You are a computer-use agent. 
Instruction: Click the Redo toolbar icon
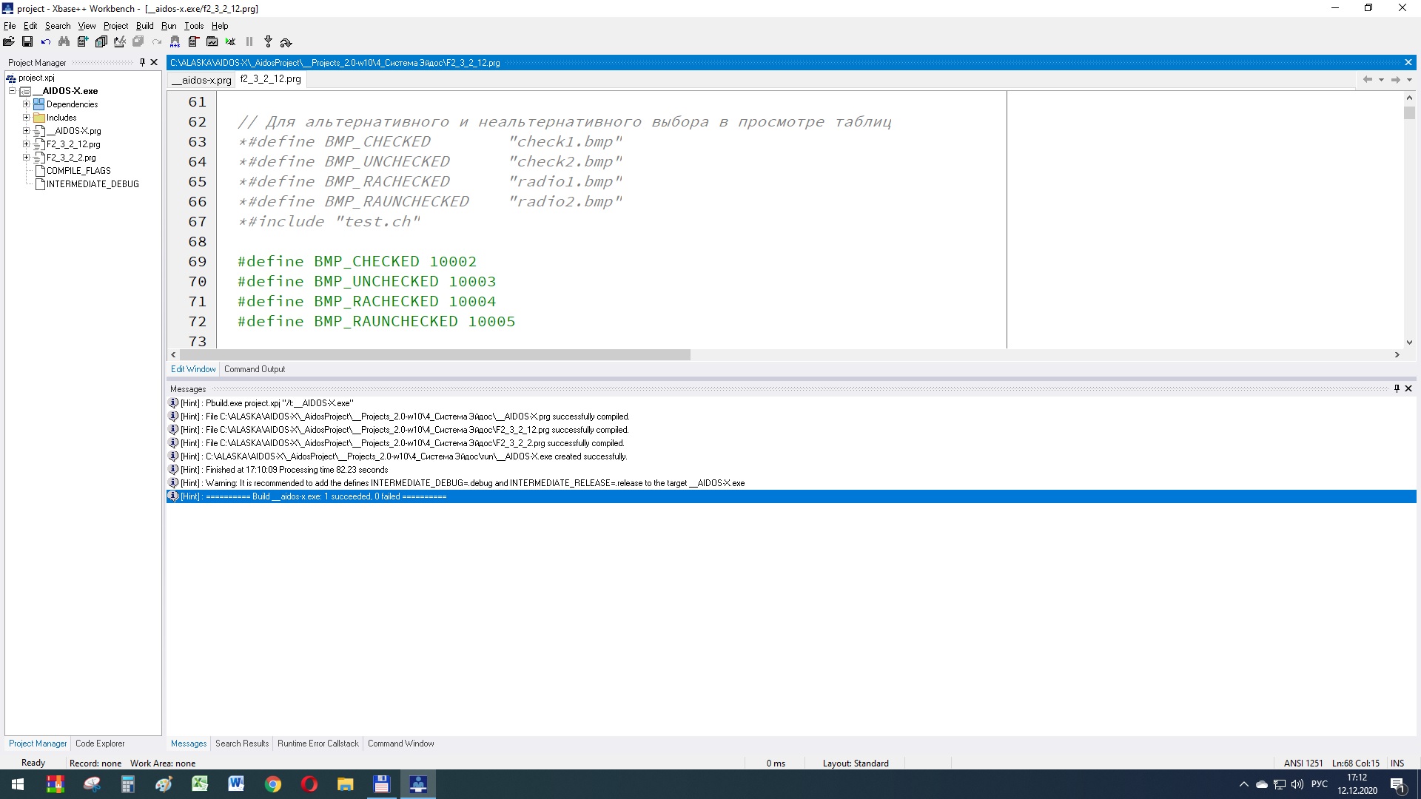tap(156, 42)
